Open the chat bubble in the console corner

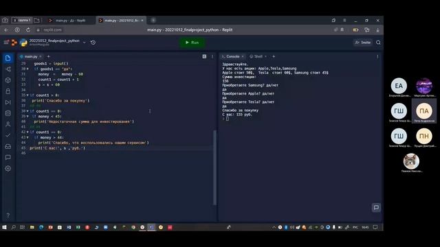tap(376, 207)
